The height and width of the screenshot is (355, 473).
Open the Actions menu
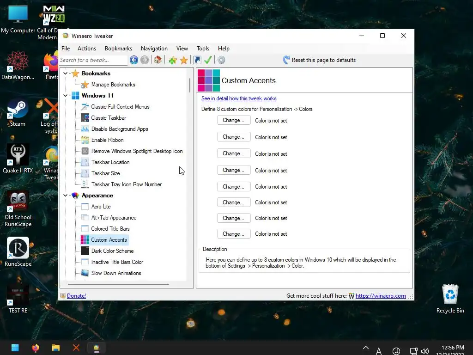87,48
